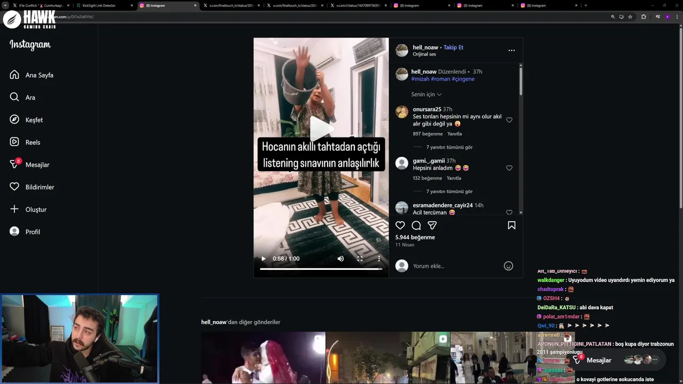
Task: Click username onursara25 in comments
Action: (427, 109)
